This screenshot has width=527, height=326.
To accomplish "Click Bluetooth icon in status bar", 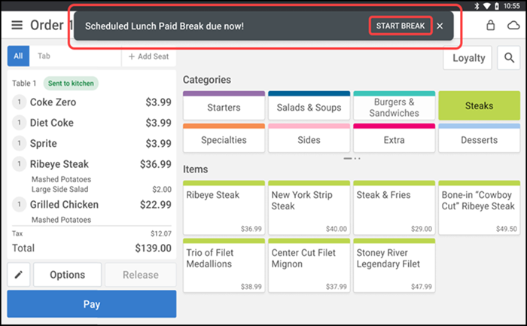I will coord(477,6).
